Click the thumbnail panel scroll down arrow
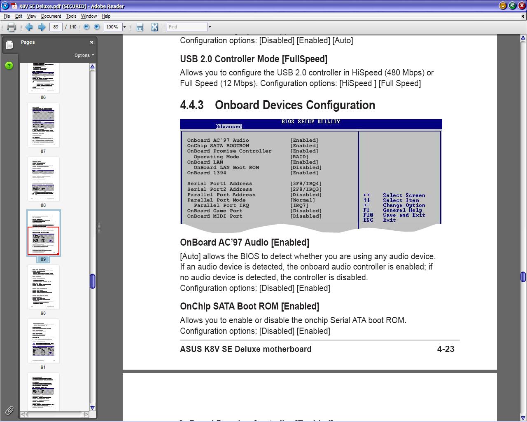Image resolution: width=527 pixels, height=422 pixels. 92,408
